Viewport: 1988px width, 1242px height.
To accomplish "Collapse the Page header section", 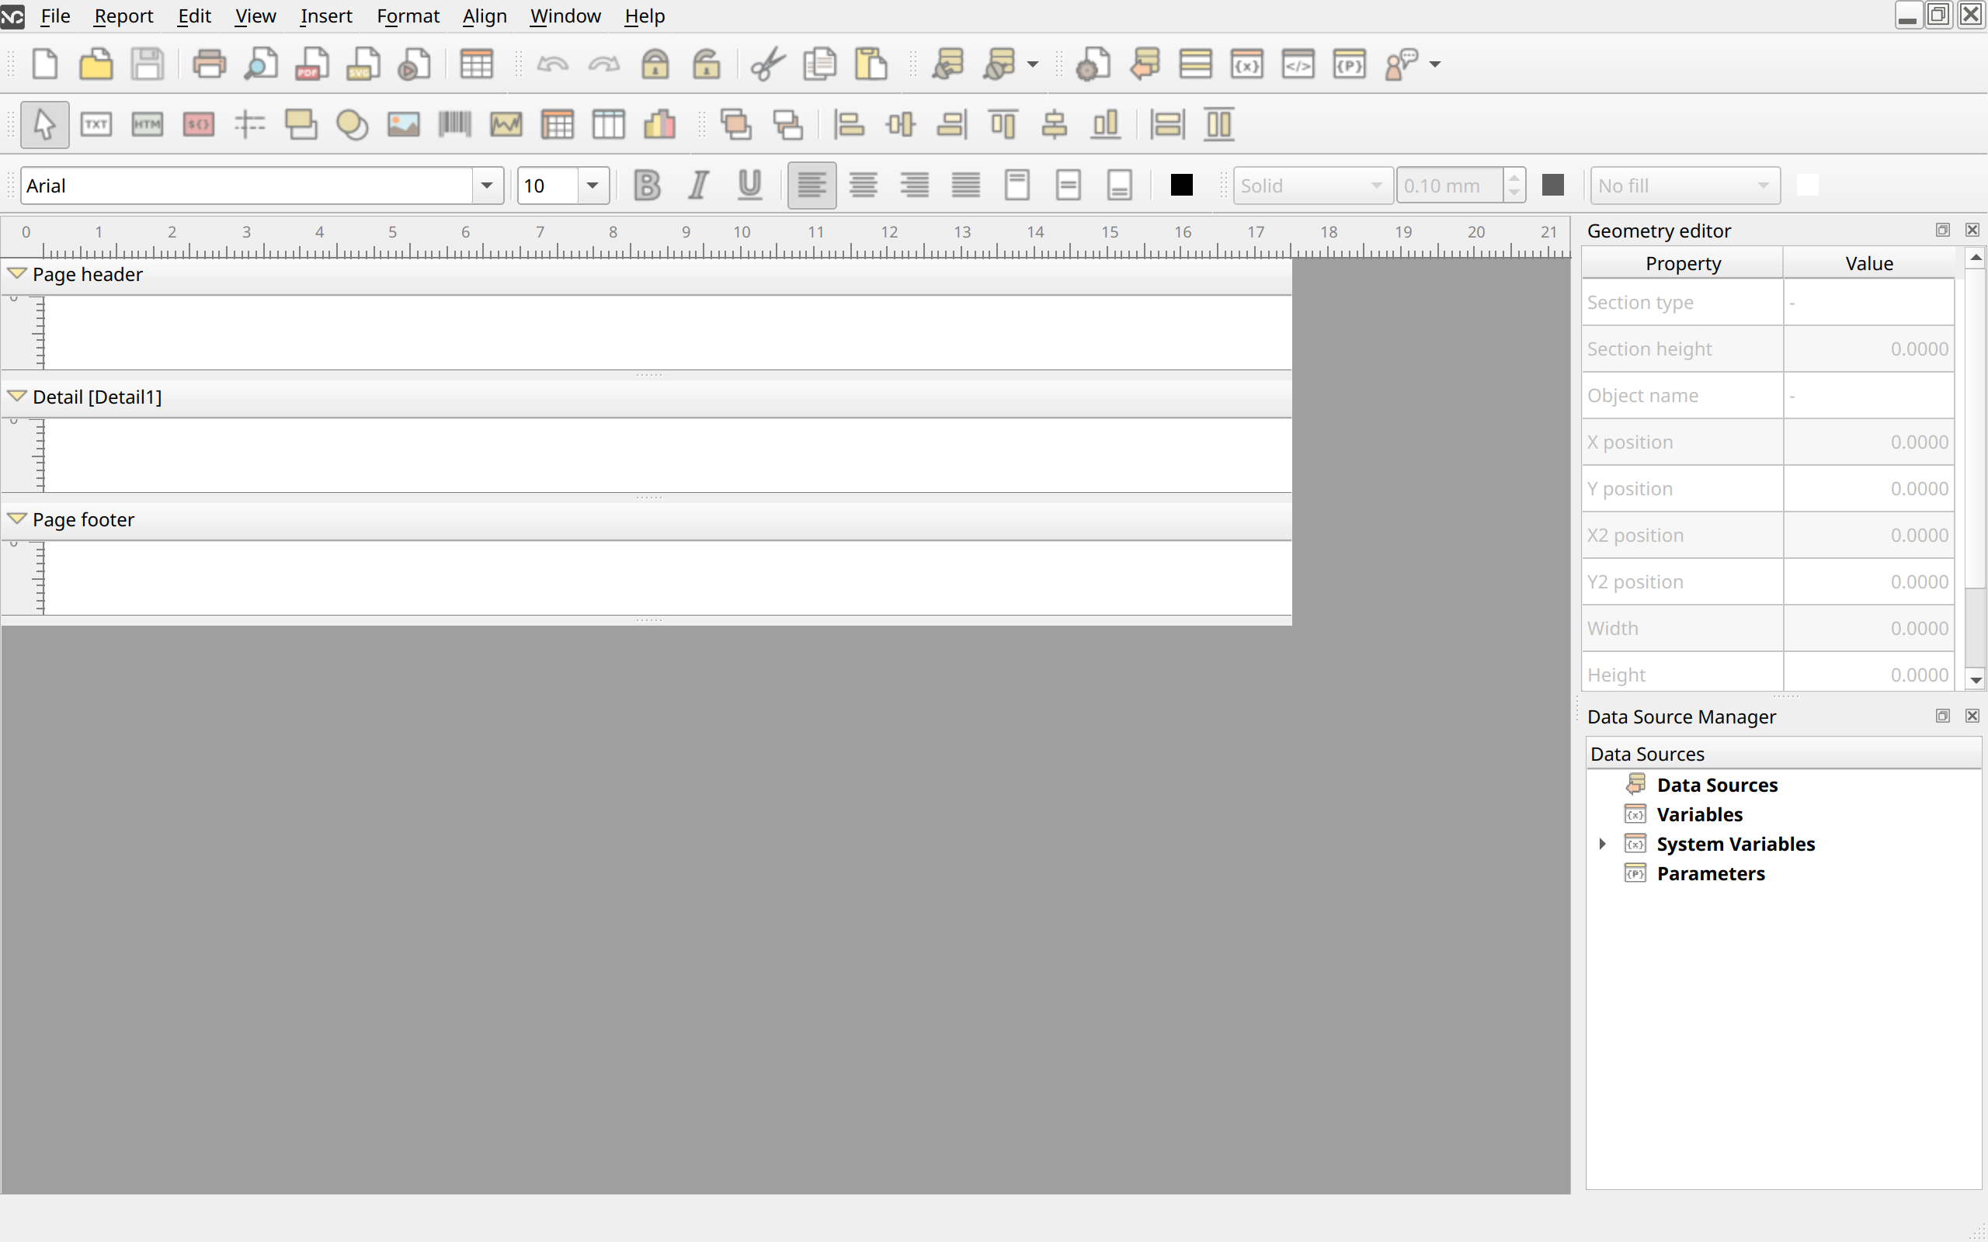I will pyautogui.click(x=16, y=273).
